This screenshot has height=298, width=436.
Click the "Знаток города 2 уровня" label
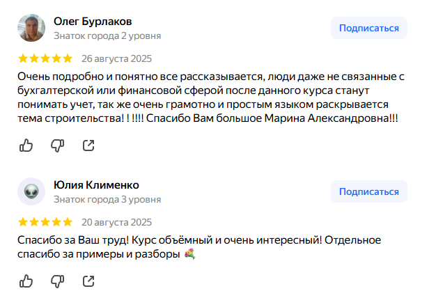tap(107, 36)
